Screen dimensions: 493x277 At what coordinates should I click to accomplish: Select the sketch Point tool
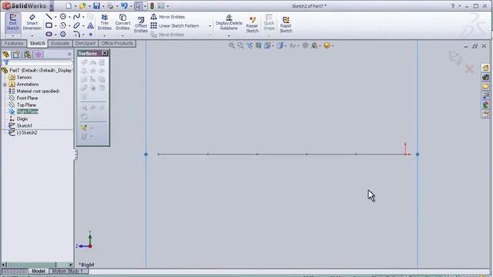91,34
